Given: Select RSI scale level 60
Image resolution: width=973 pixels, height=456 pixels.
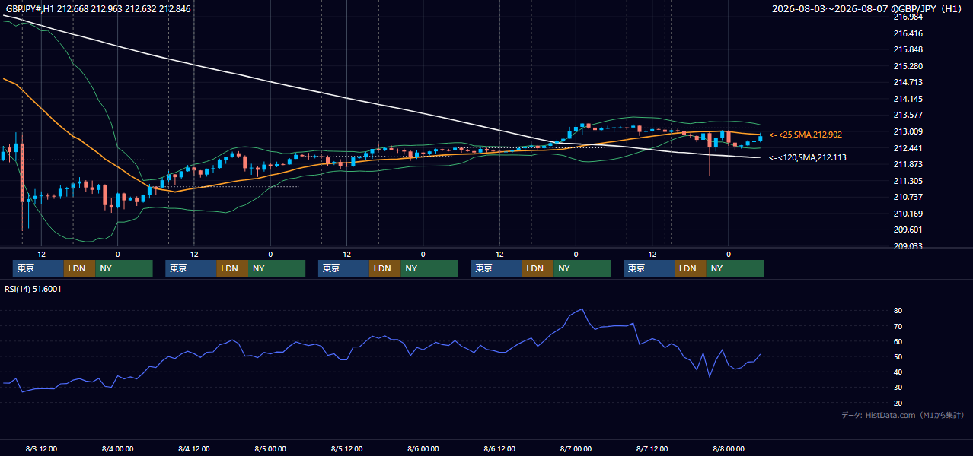Looking at the screenshot, I should point(898,341).
